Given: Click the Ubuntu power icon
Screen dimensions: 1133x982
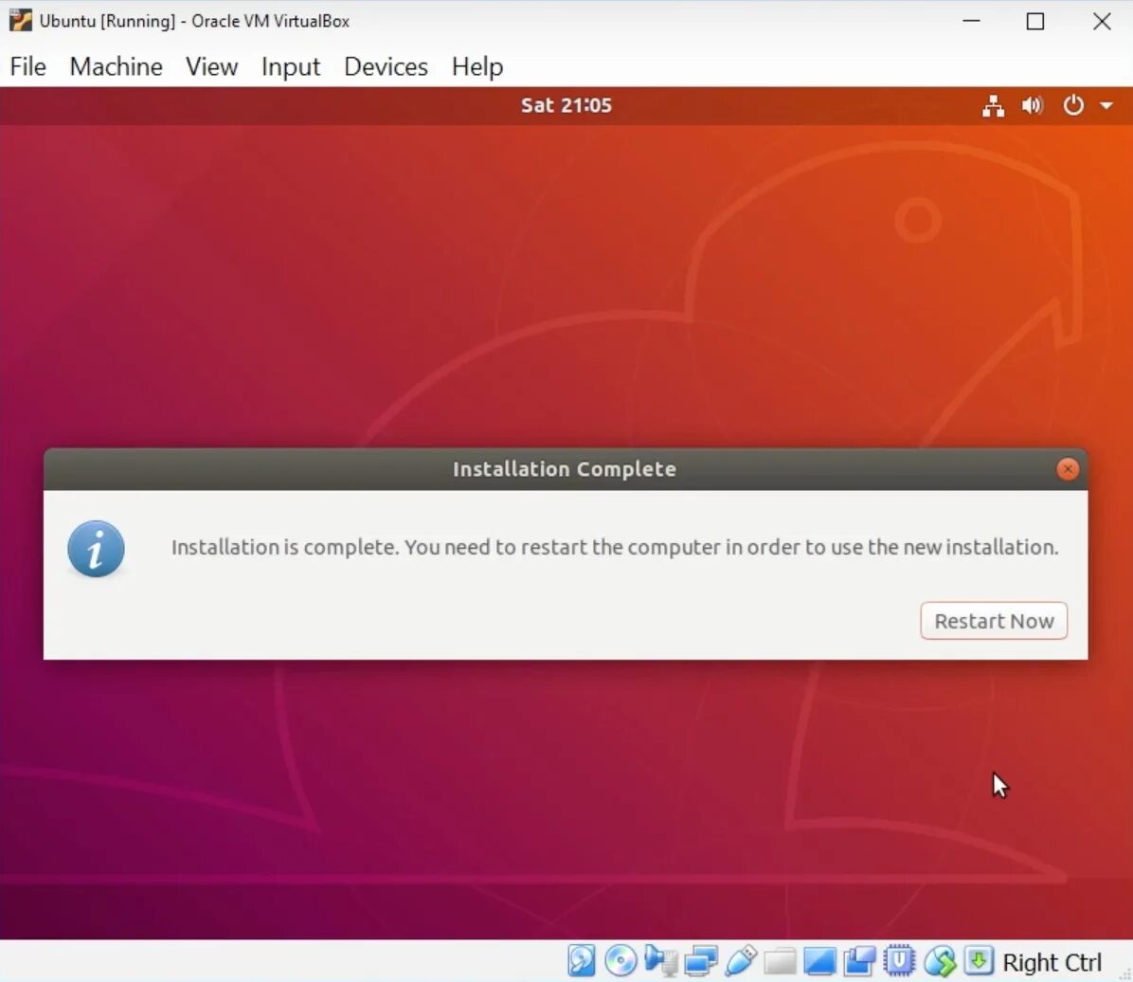Looking at the screenshot, I should (x=1073, y=105).
